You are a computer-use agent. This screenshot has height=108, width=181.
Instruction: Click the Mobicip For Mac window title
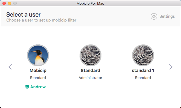coord(90,4)
